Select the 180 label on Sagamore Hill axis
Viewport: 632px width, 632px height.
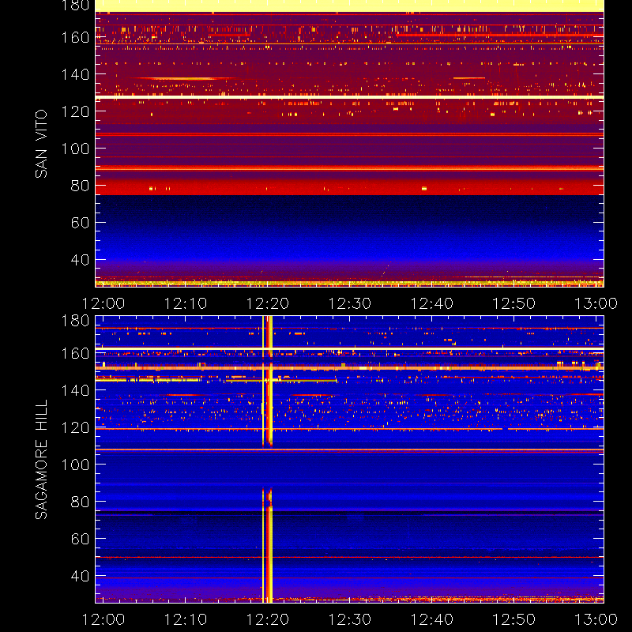75,321
